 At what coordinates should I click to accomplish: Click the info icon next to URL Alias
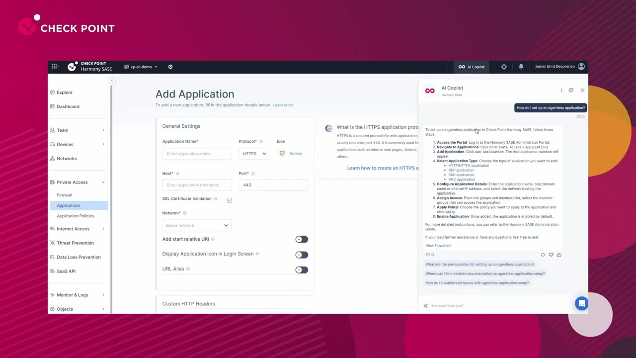pyautogui.click(x=188, y=269)
